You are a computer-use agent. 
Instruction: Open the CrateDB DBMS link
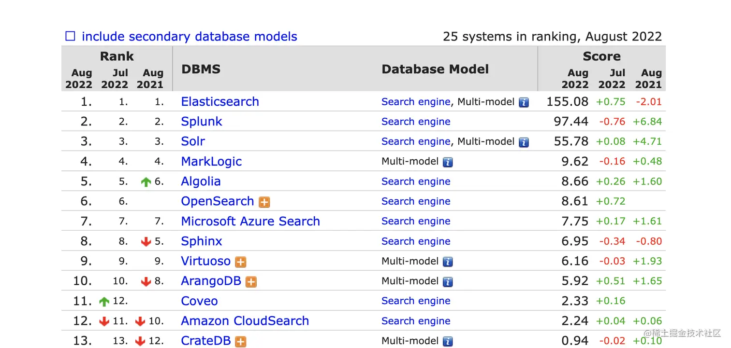pos(205,341)
